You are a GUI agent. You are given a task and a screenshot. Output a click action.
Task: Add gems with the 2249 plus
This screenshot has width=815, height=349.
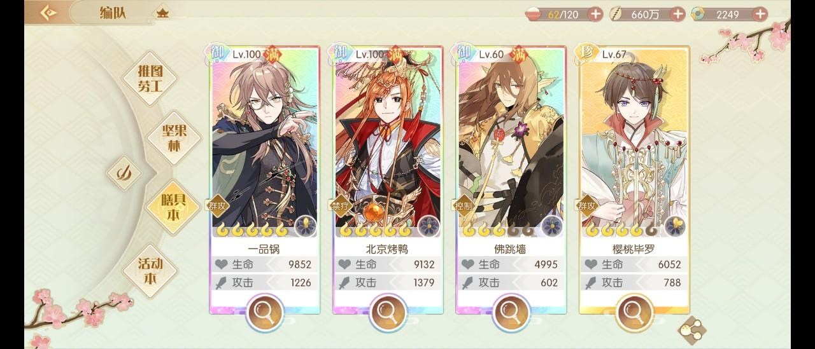pos(760,14)
